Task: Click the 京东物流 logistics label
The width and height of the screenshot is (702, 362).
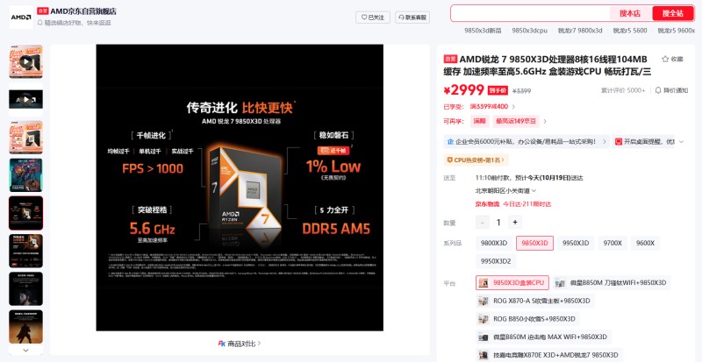Action: pyautogui.click(x=487, y=204)
